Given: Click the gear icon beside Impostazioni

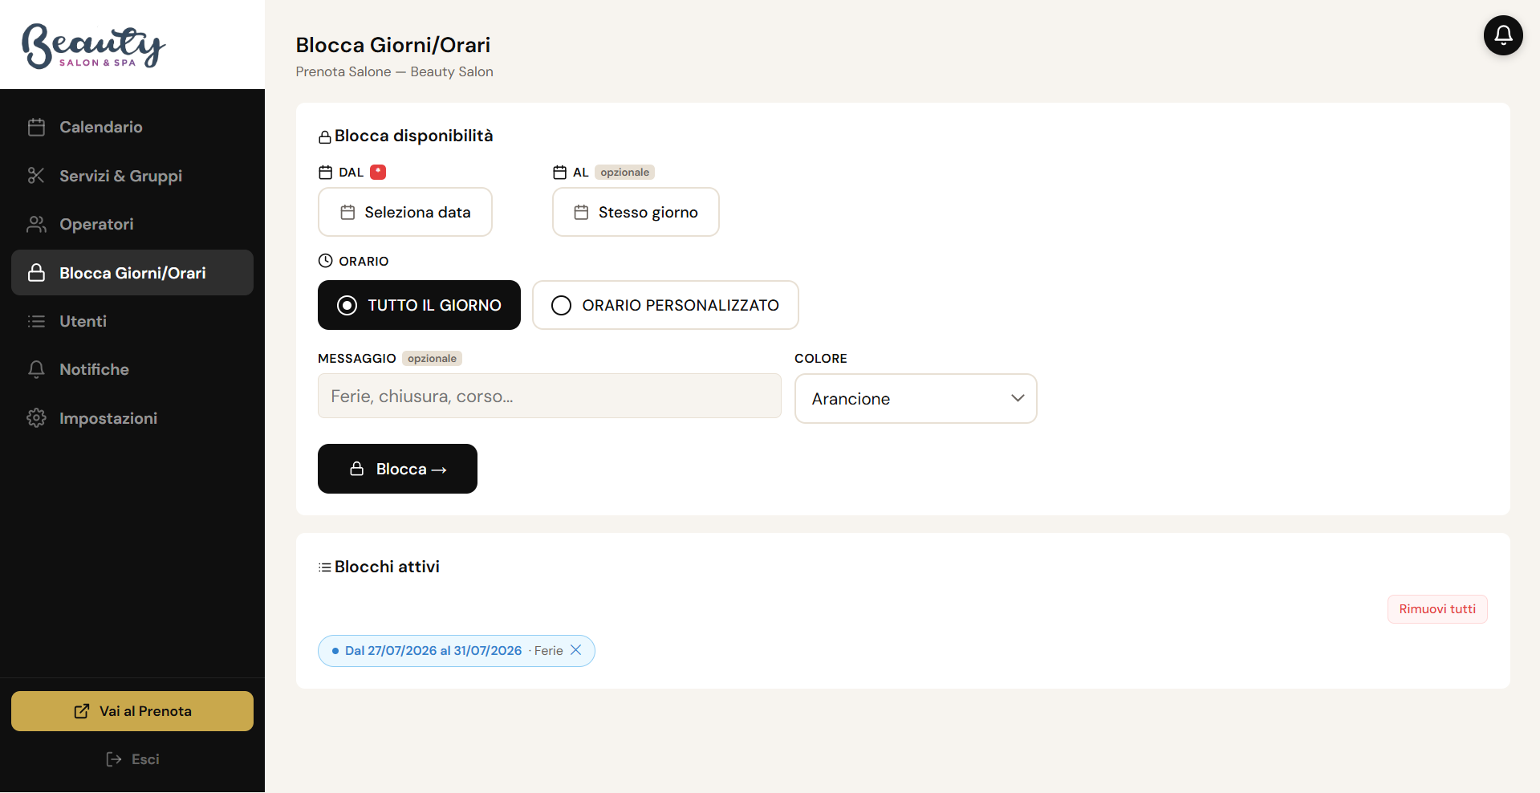Looking at the screenshot, I should point(36,418).
